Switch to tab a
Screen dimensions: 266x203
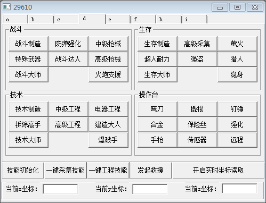coord(15,19)
